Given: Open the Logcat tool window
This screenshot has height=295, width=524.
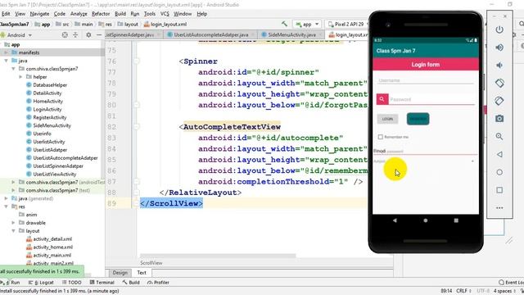Looking at the screenshot, I should click(41, 282).
